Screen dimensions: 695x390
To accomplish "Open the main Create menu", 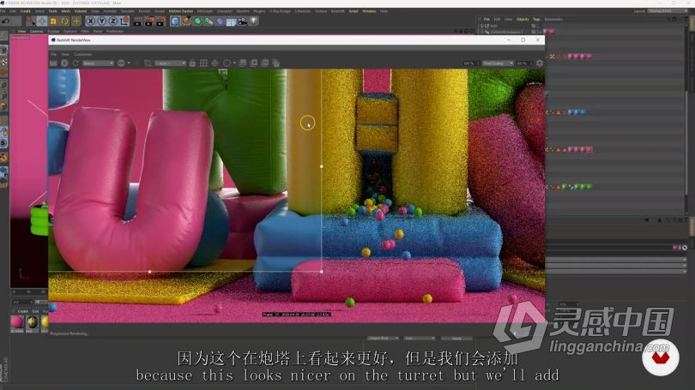I will click(25, 11).
